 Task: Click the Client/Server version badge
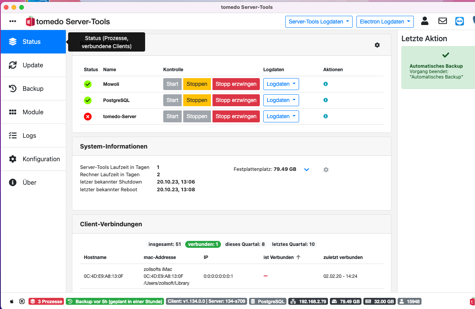pos(206,302)
